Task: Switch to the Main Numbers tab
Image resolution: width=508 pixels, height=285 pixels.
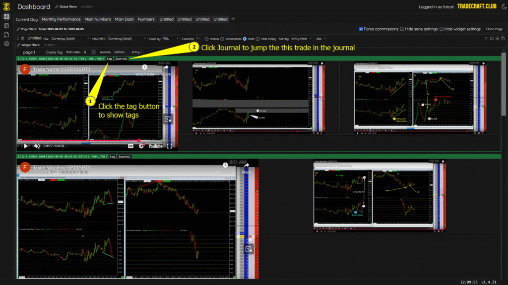Action: coord(98,19)
